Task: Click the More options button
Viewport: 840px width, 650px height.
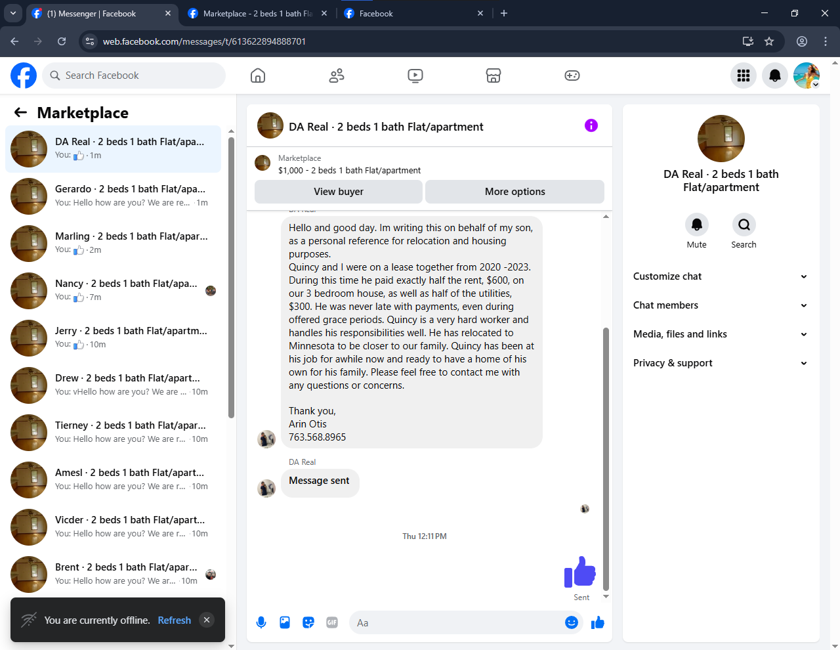Action: (x=514, y=192)
